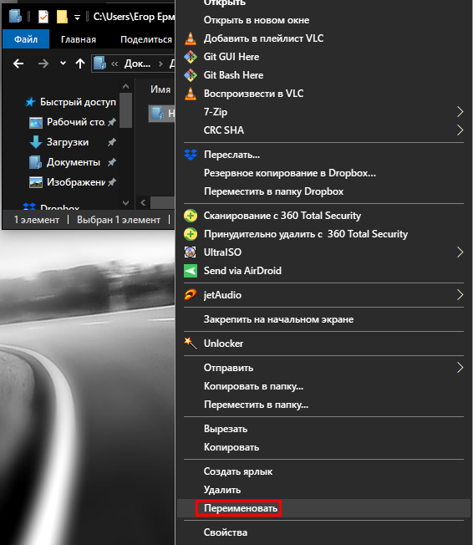Expand the 7-Zip submenu arrow

tap(460, 112)
